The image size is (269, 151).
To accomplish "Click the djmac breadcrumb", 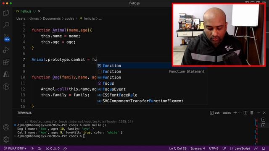I will coord(34,18).
